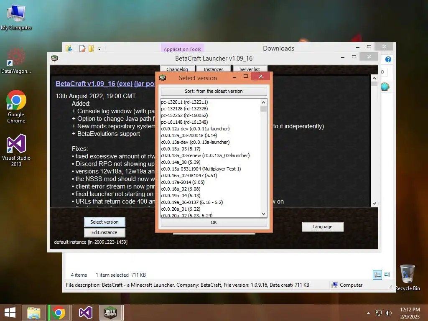Switch to BetaCraft in the taskbar
Image resolution: width=428 pixels, height=321 pixels.
[x=110, y=313]
